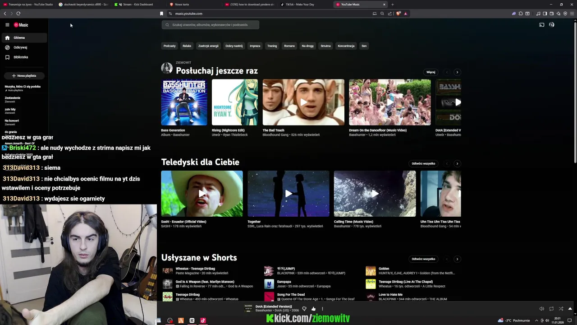Select the 'Na drogę' filter chip
This screenshot has width=577, height=325.
(x=307, y=46)
